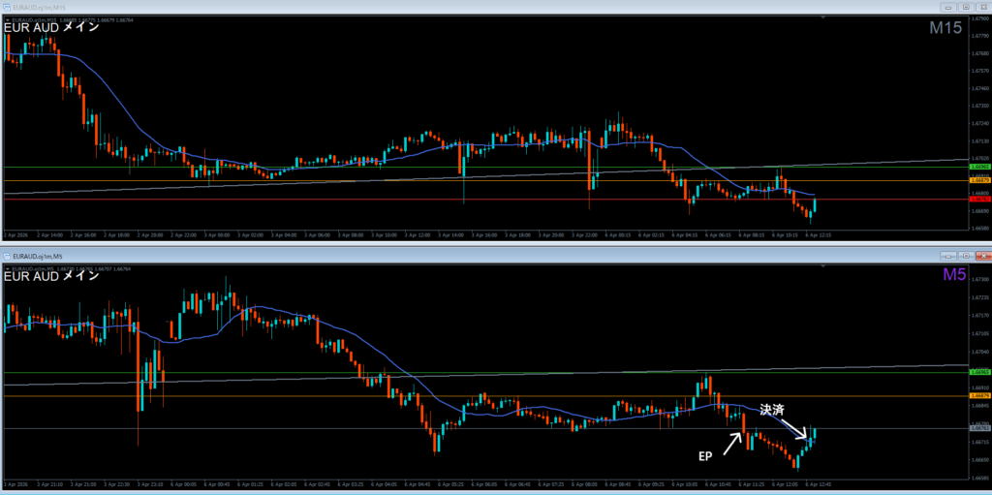Click the orange 1.66879 price label on M5
Screen dimensions: 992x495
pyautogui.click(x=979, y=395)
